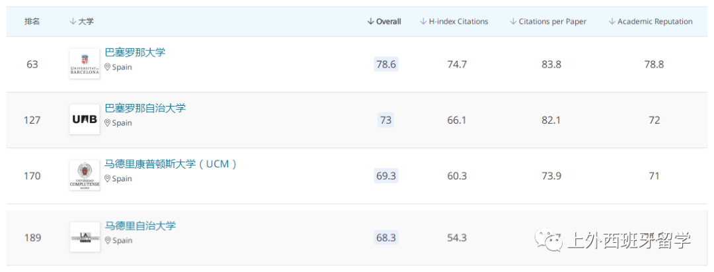Open the 巴塞罗那大学 university link
This screenshot has height=272, width=714.
pyautogui.click(x=136, y=52)
